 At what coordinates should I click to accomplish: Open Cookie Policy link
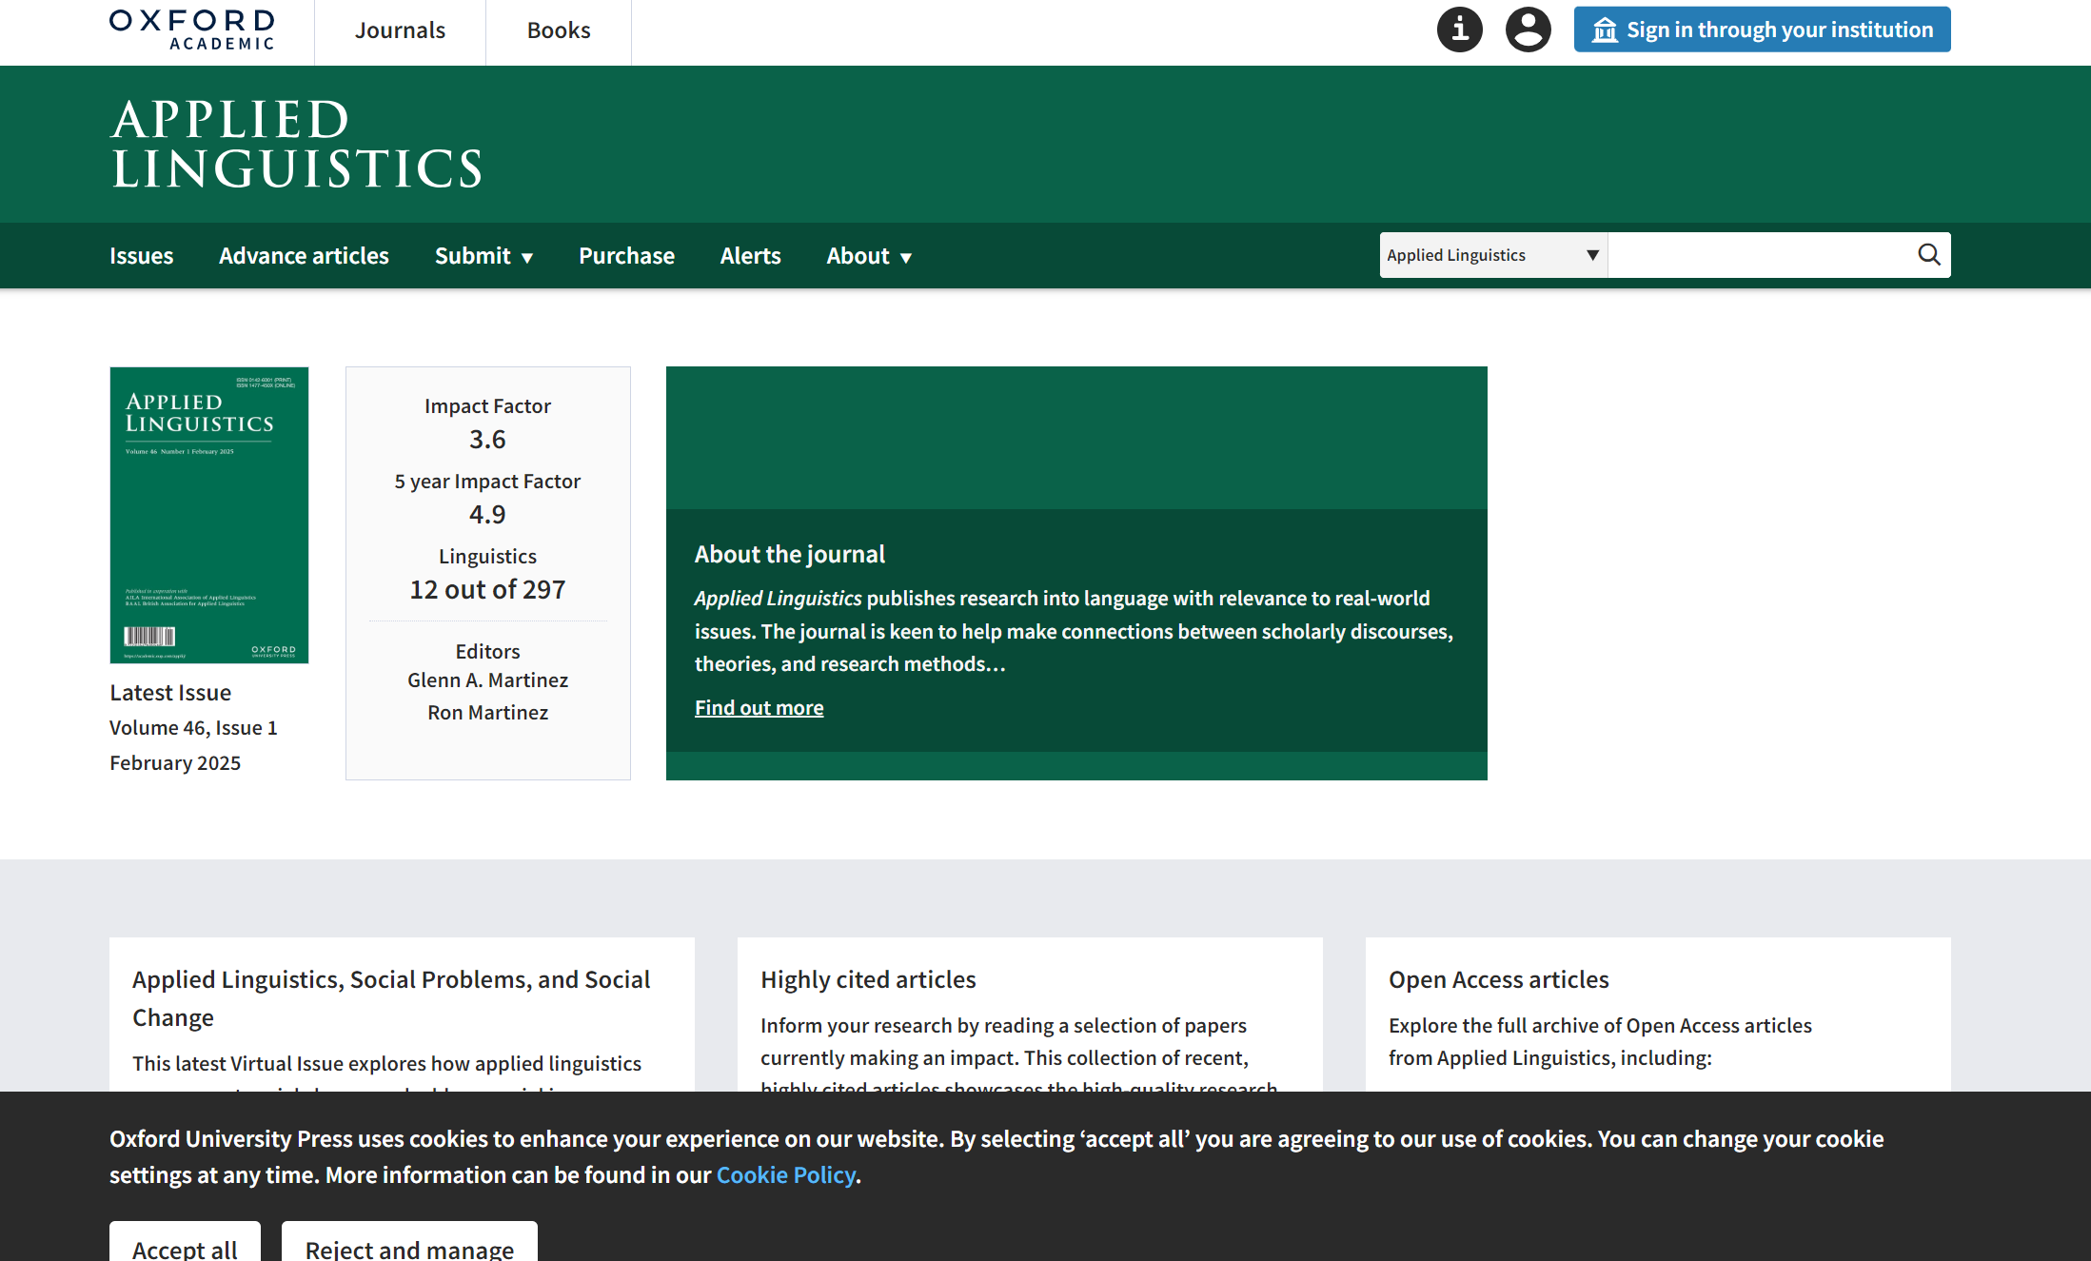[x=785, y=1175]
